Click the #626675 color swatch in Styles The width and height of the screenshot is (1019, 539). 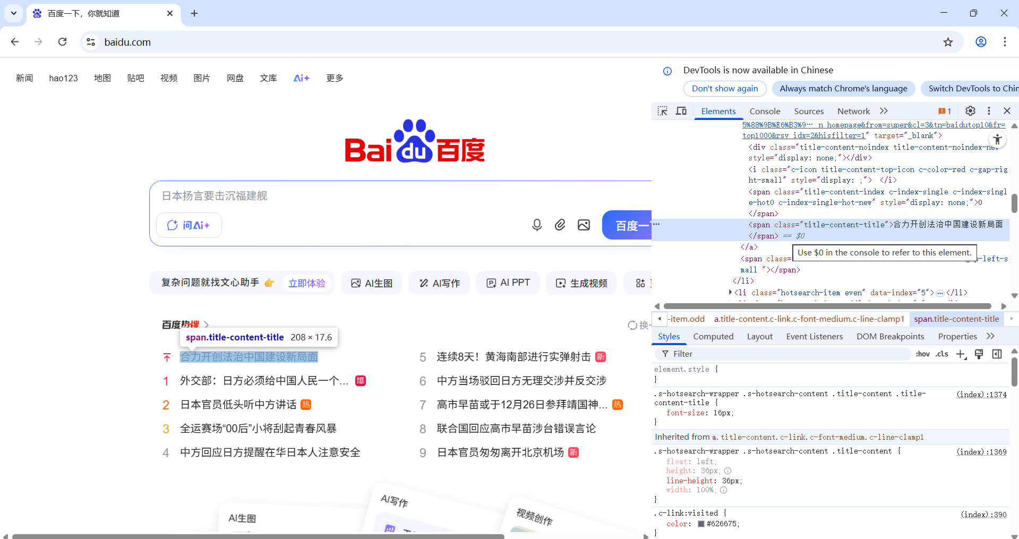pyautogui.click(x=700, y=524)
